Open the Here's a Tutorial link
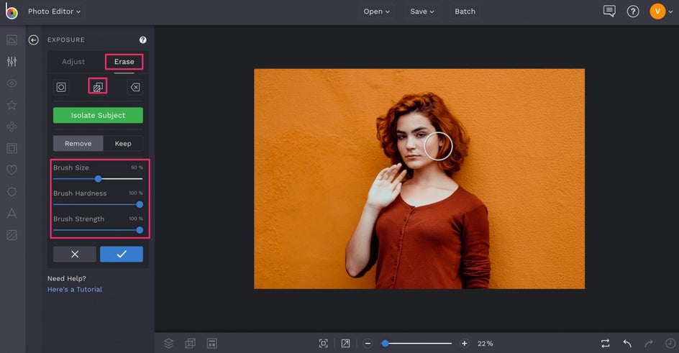This screenshot has width=679, height=353. 75,289
